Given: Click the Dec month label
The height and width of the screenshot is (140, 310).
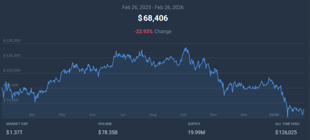Looking at the screenshot, I should 244,115.
